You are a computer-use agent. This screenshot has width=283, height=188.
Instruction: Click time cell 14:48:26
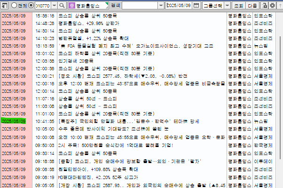click(x=45, y=24)
